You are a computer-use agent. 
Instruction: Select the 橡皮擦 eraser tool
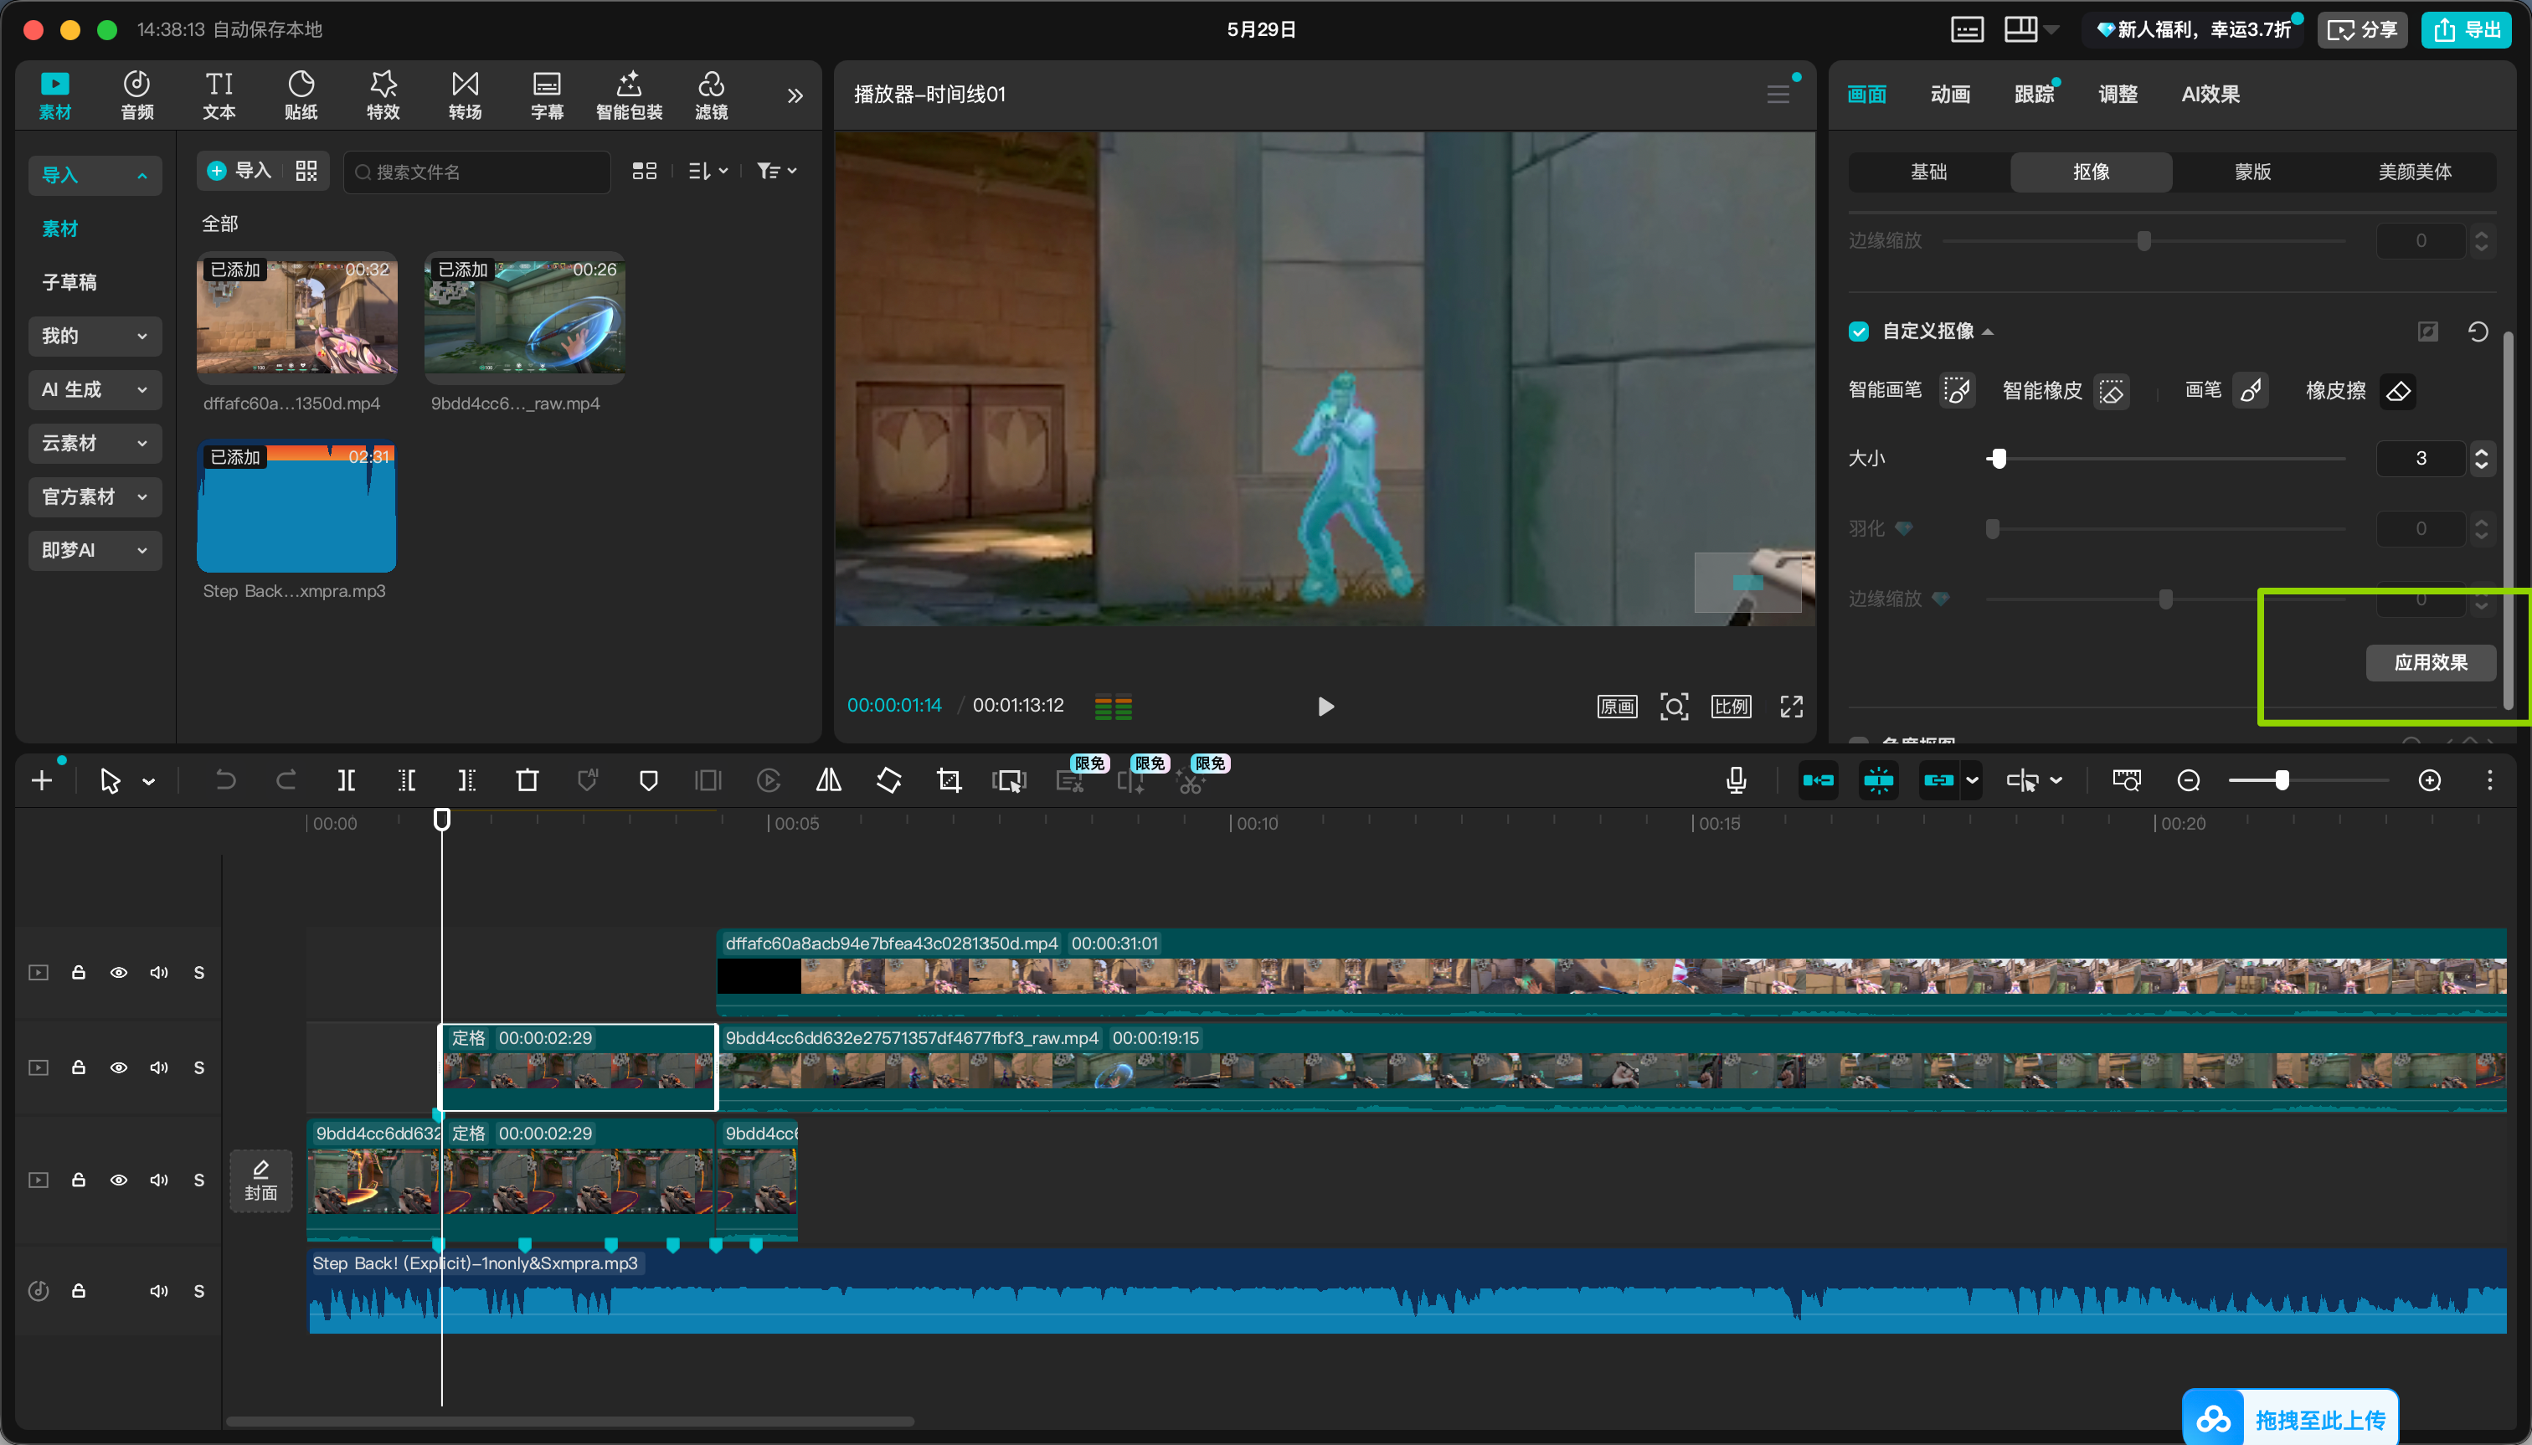tap(2398, 391)
